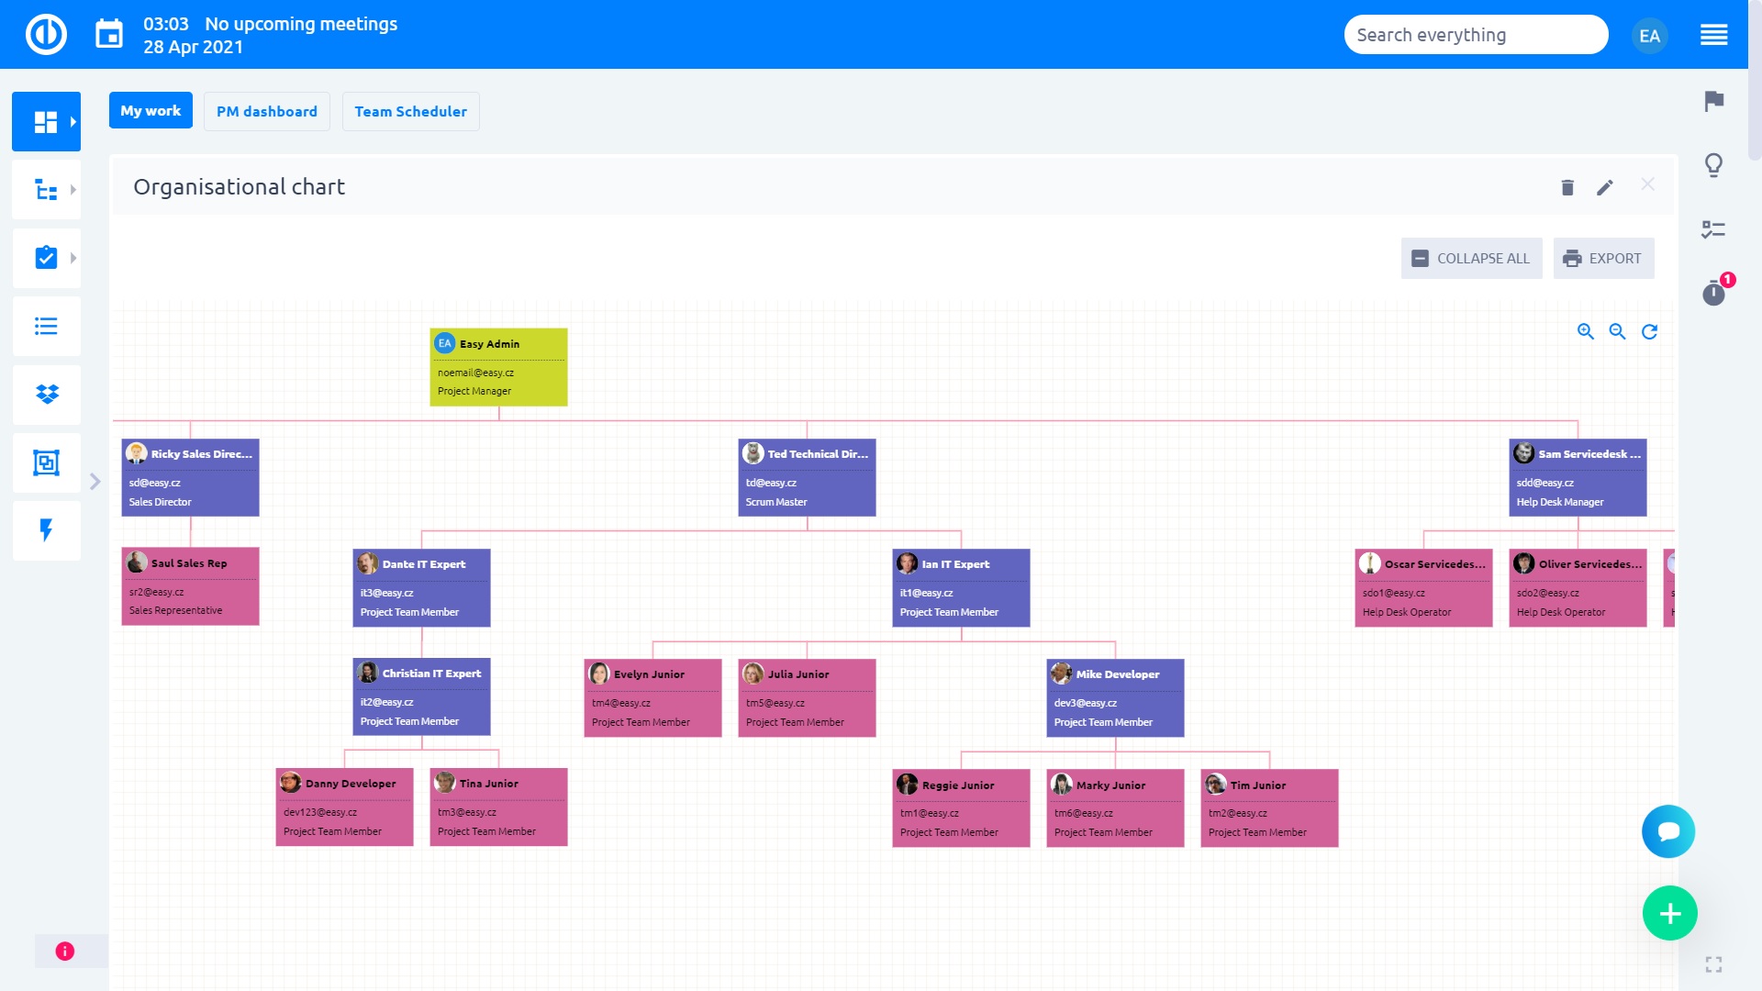This screenshot has width=1762, height=991.
Task: Click the EXPORT button
Action: tap(1603, 258)
